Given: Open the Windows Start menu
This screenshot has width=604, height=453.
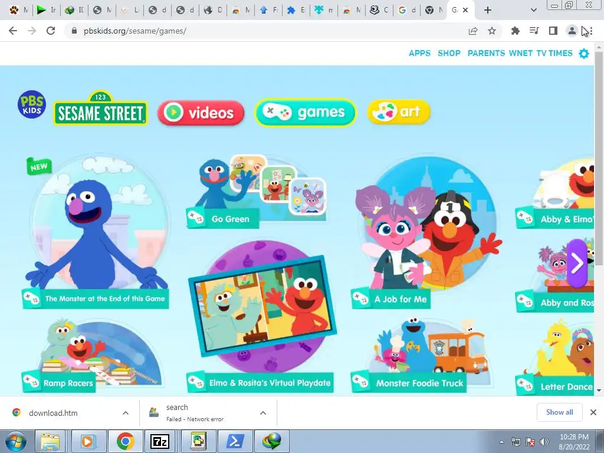Looking at the screenshot, I should pos(16,441).
